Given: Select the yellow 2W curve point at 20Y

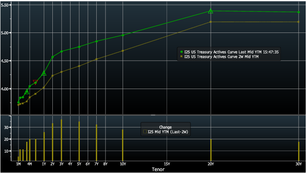Looking at the screenshot, I should [x=211, y=22].
